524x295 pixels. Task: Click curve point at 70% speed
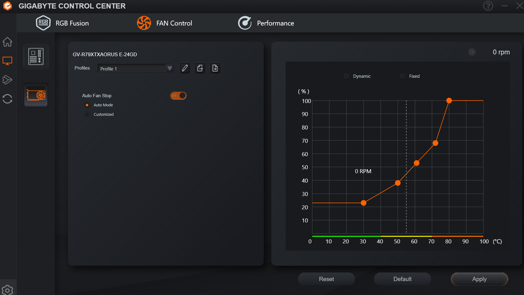click(x=436, y=143)
